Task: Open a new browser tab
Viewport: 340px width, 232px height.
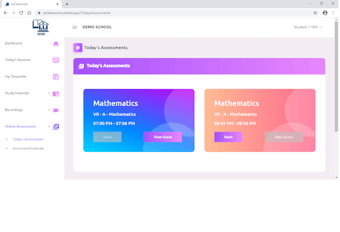Action: tap(67, 4)
